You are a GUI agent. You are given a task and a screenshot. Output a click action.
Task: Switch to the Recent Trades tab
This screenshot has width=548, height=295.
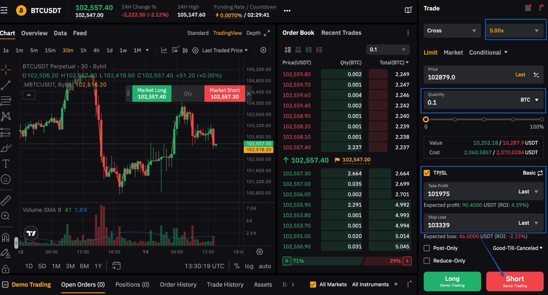point(341,33)
